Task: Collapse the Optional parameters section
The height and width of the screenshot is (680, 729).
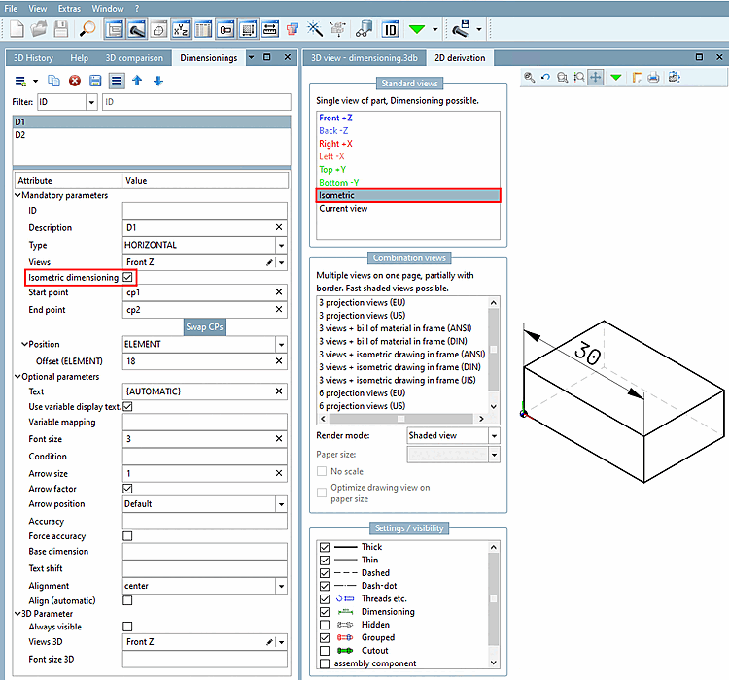Action: [17, 377]
